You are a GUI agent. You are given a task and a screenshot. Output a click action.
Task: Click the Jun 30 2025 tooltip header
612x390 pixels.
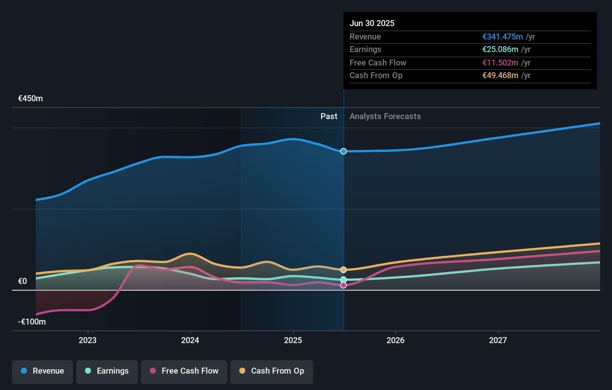372,23
